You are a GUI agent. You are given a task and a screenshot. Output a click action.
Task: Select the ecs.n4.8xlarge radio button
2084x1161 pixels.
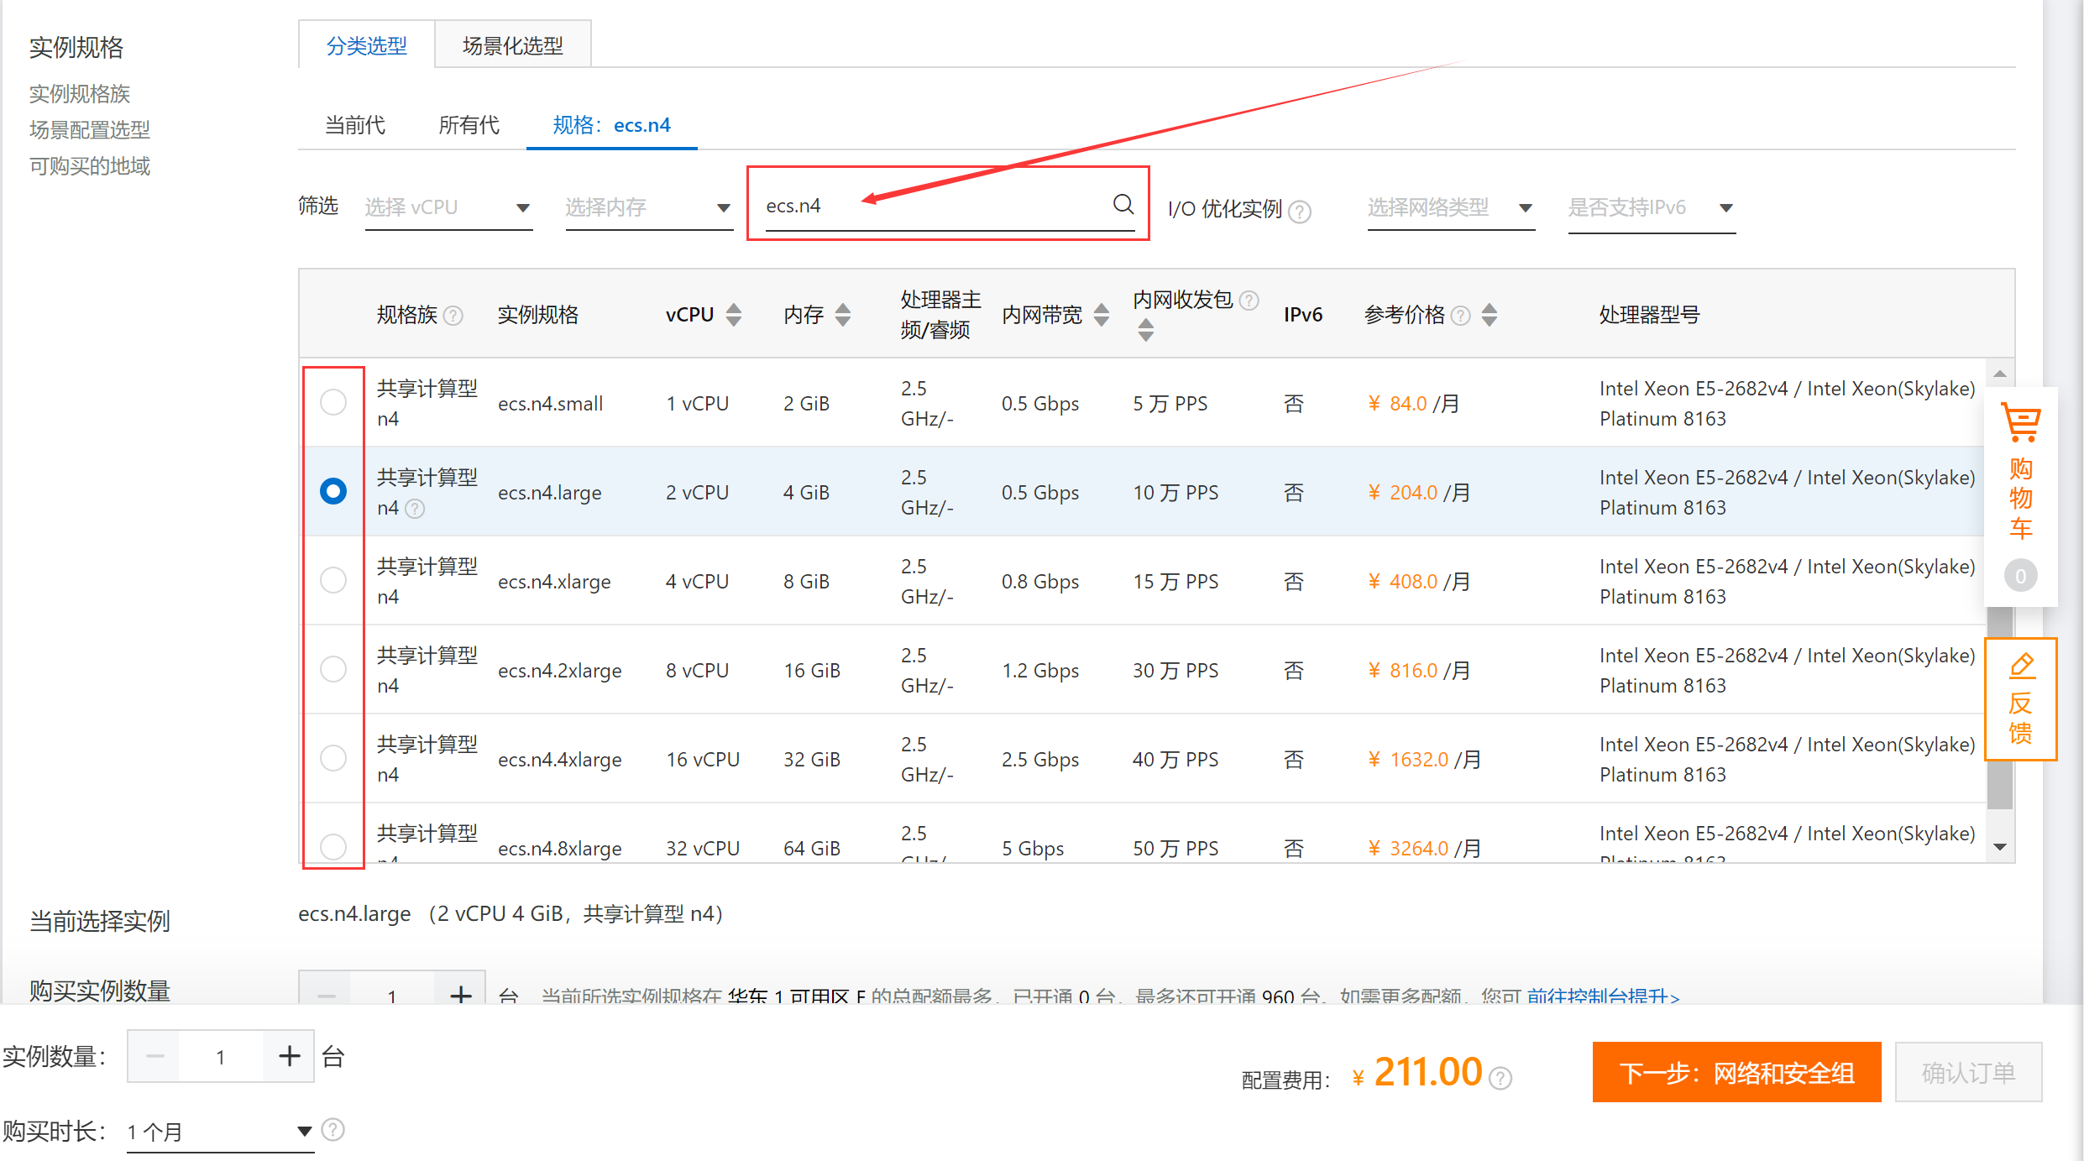click(333, 846)
